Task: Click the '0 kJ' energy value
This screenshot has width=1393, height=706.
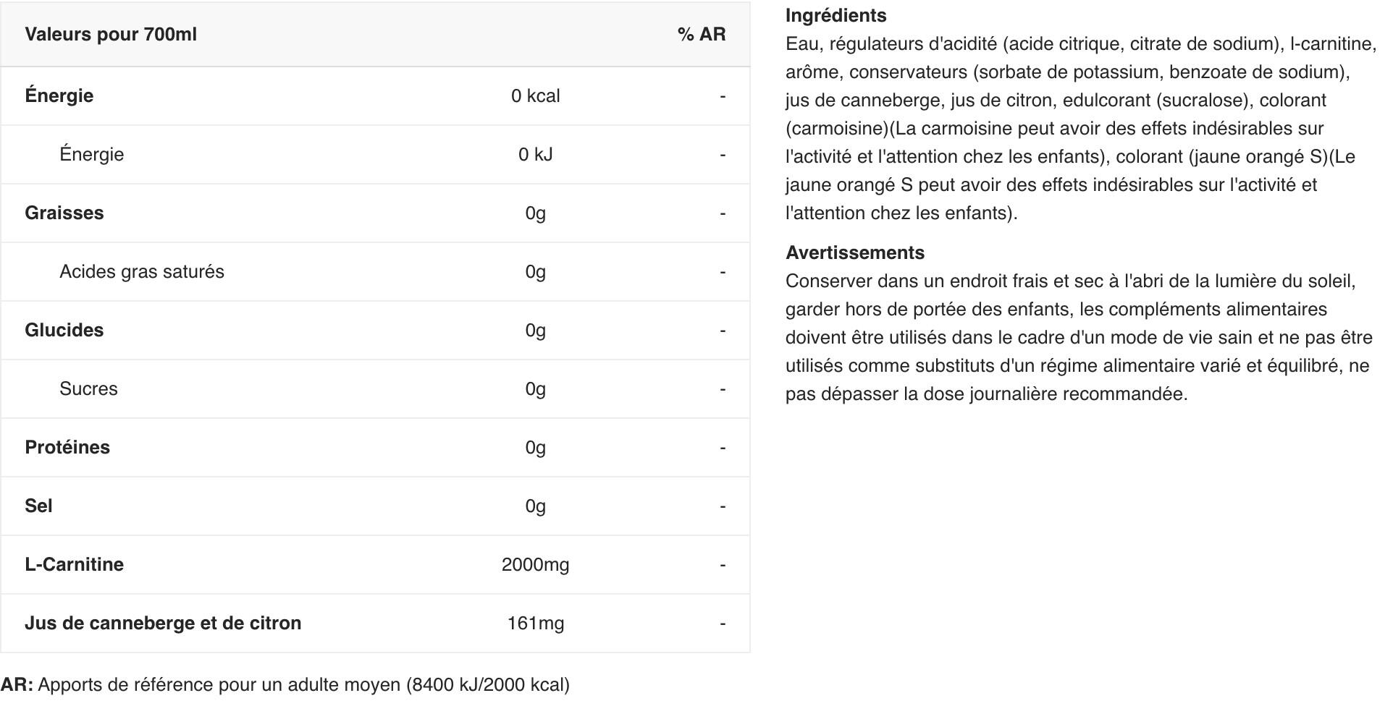Action: click(535, 155)
